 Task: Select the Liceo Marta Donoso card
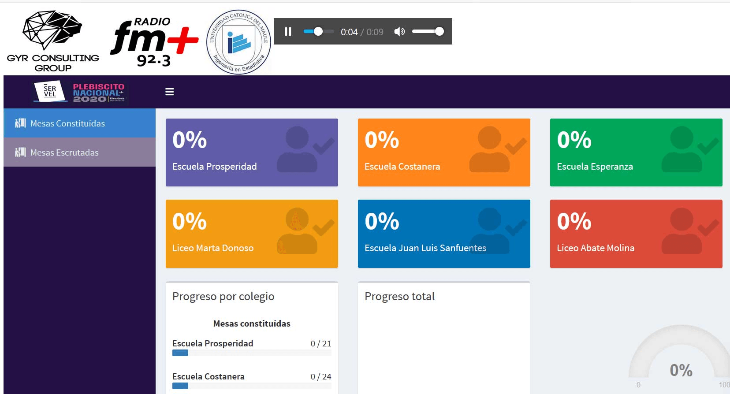point(252,234)
